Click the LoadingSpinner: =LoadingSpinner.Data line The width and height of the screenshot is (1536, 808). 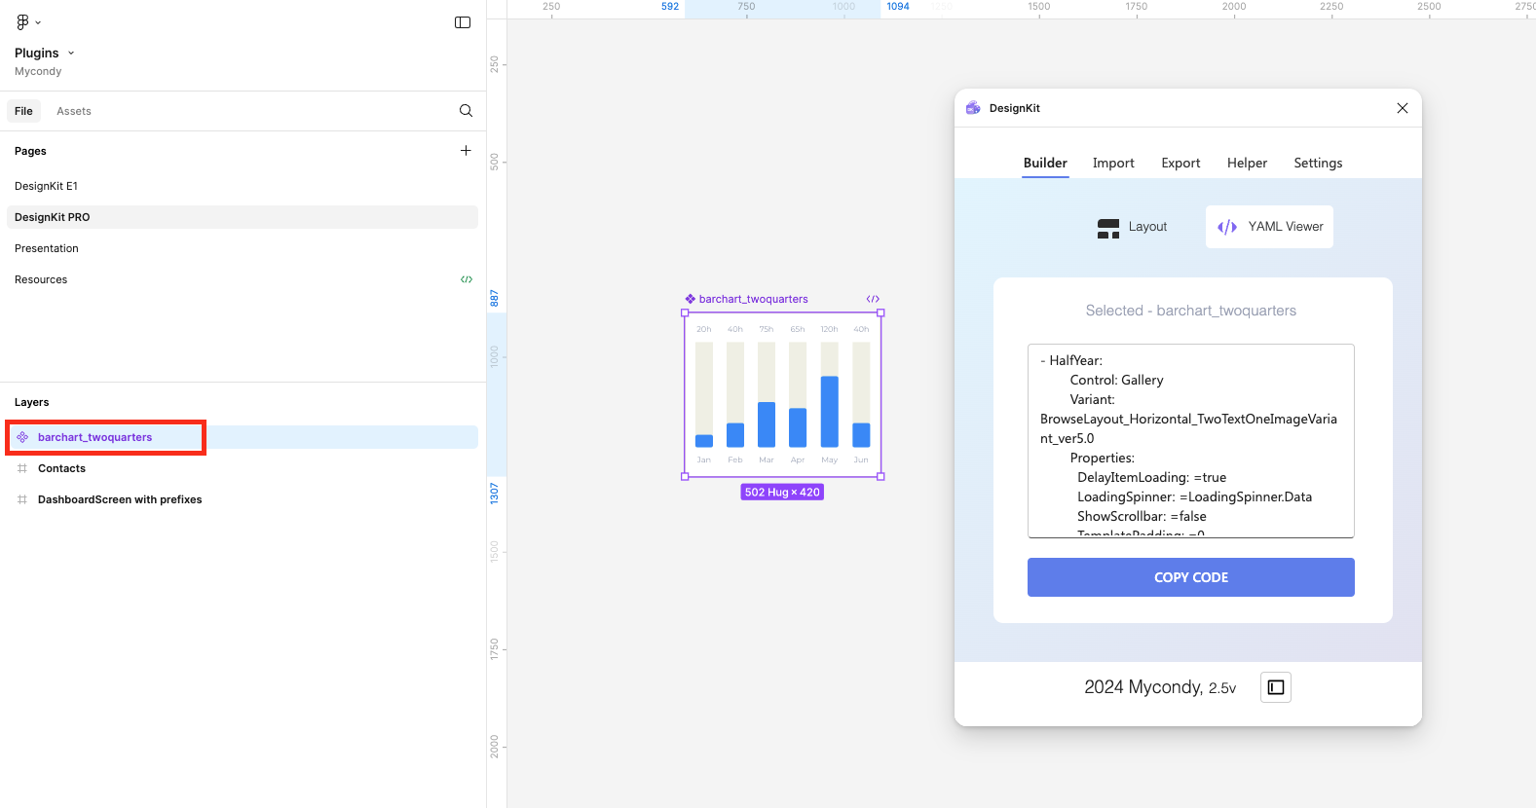point(1194,496)
